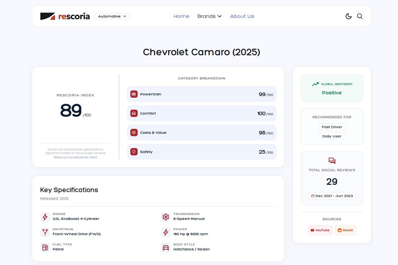Open the About Us page
This screenshot has width=398, height=265.
point(242,16)
